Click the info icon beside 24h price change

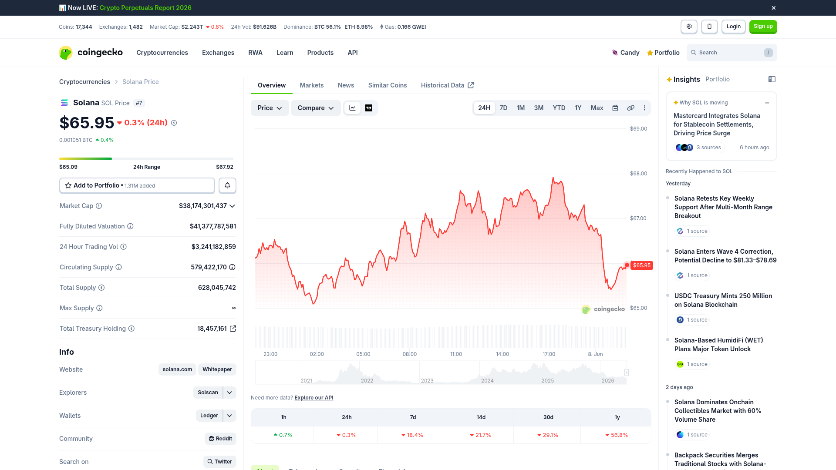click(x=174, y=123)
